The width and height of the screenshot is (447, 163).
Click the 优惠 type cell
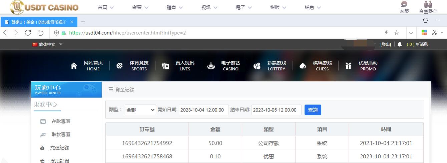click(269, 156)
